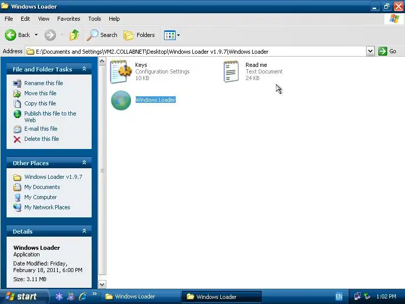Click the sidebar scroll down arrow
Screen dimensions: 405x304
pyautogui.click(x=102, y=284)
